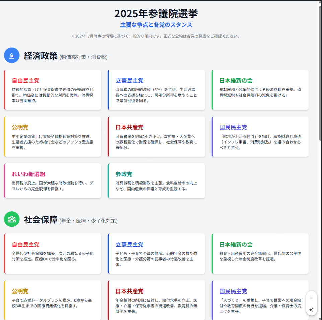
Task: Click the (物価高対策・消費税) subheading
Action: coord(84,57)
